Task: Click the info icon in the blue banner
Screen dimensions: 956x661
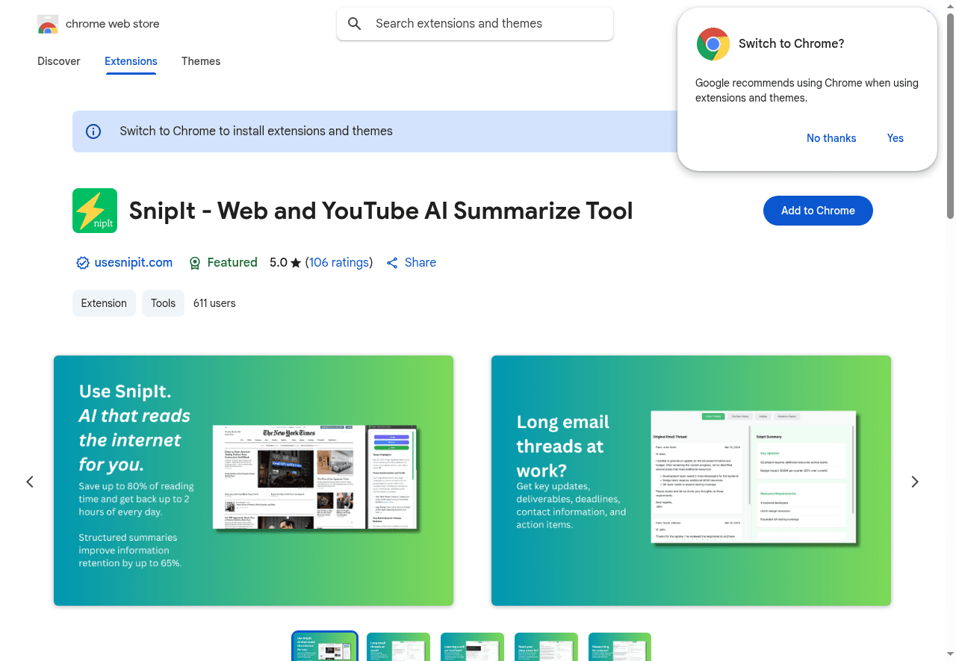Action: tap(93, 131)
